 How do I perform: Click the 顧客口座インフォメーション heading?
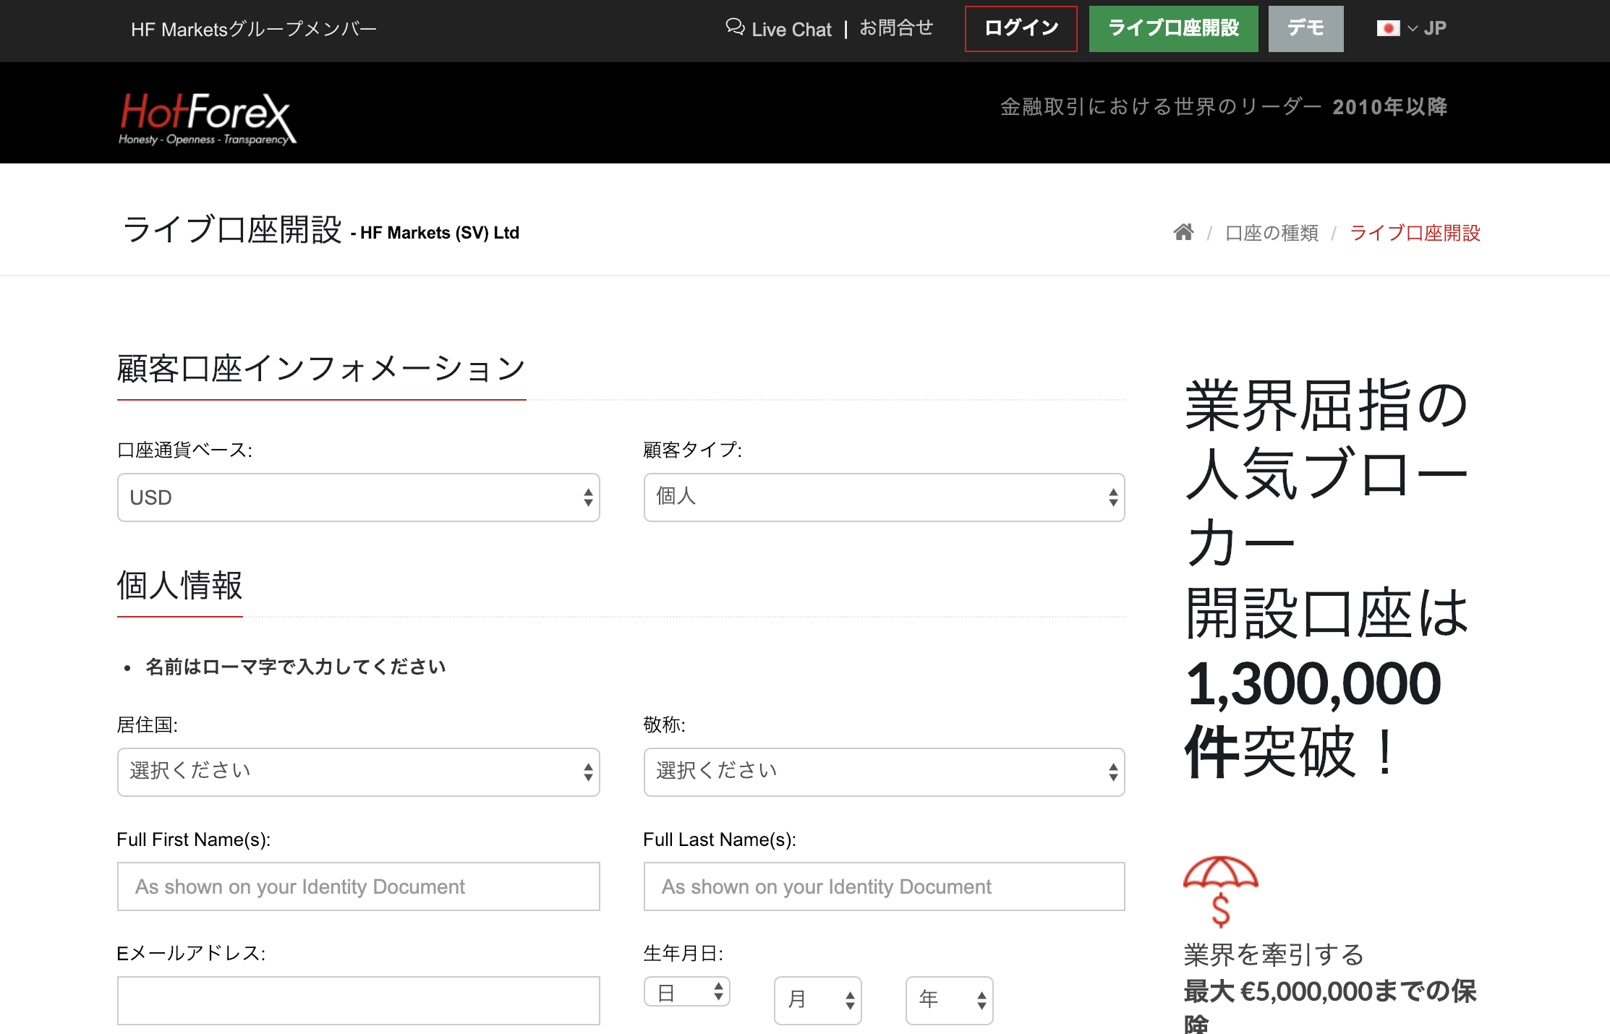tap(321, 369)
